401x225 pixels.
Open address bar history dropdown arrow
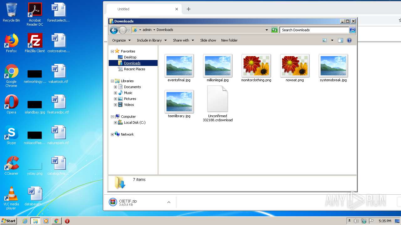click(x=267, y=30)
